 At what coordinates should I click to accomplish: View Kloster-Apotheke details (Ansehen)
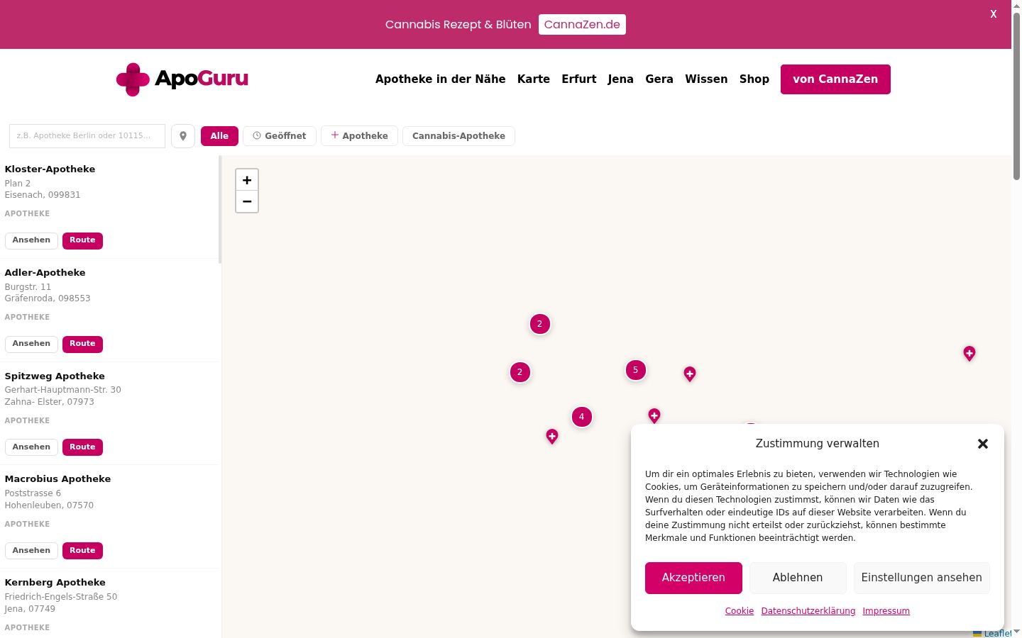(31, 240)
